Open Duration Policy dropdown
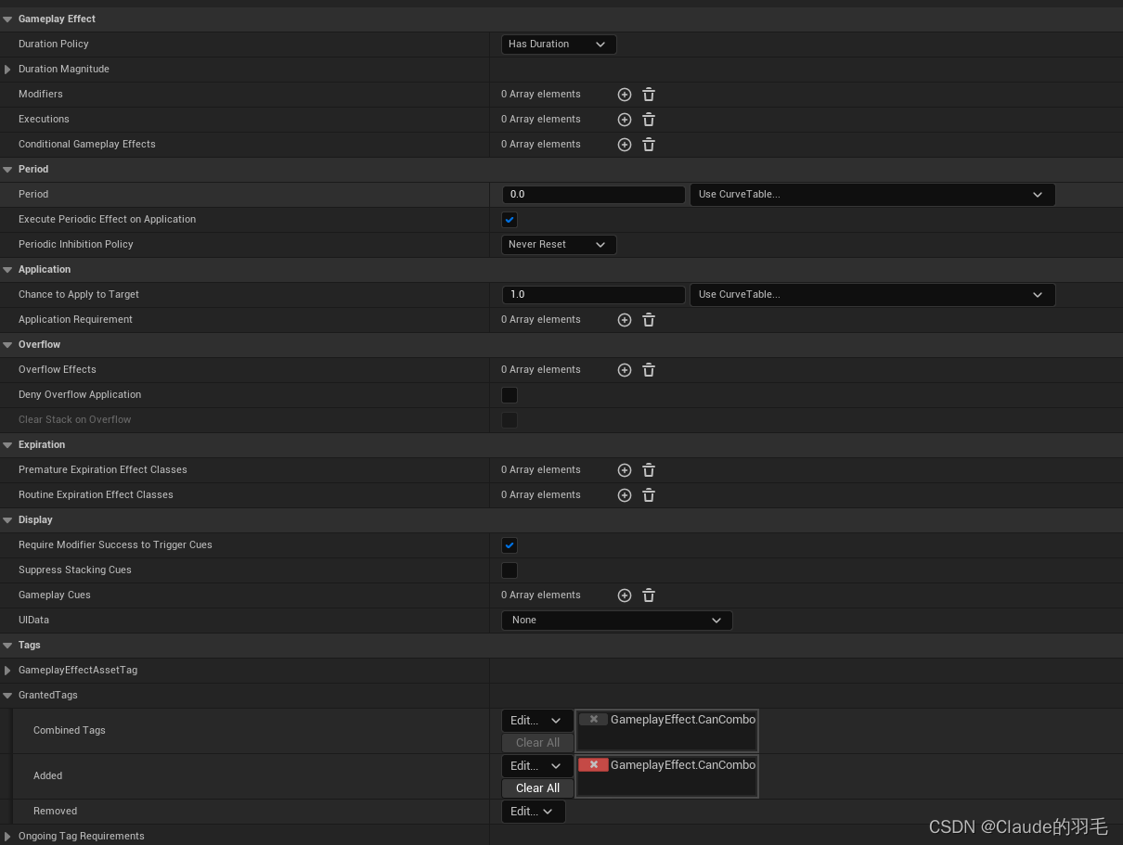The height and width of the screenshot is (845, 1123). (x=559, y=45)
